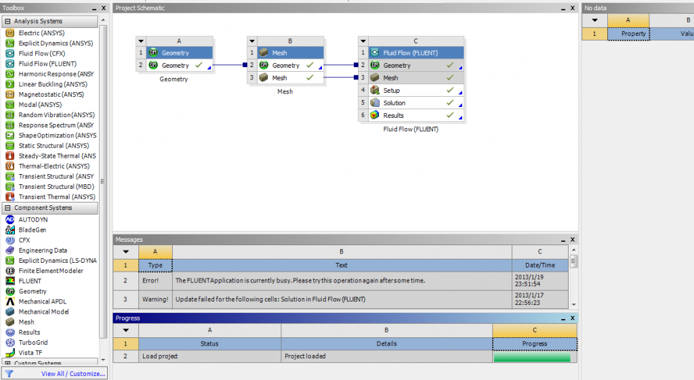Select the Solution cell in system C
The height and width of the screenshot is (380, 694).
(x=416, y=103)
